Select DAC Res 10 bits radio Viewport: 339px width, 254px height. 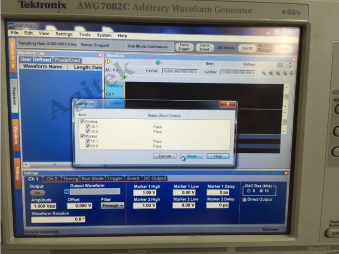click(261, 191)
